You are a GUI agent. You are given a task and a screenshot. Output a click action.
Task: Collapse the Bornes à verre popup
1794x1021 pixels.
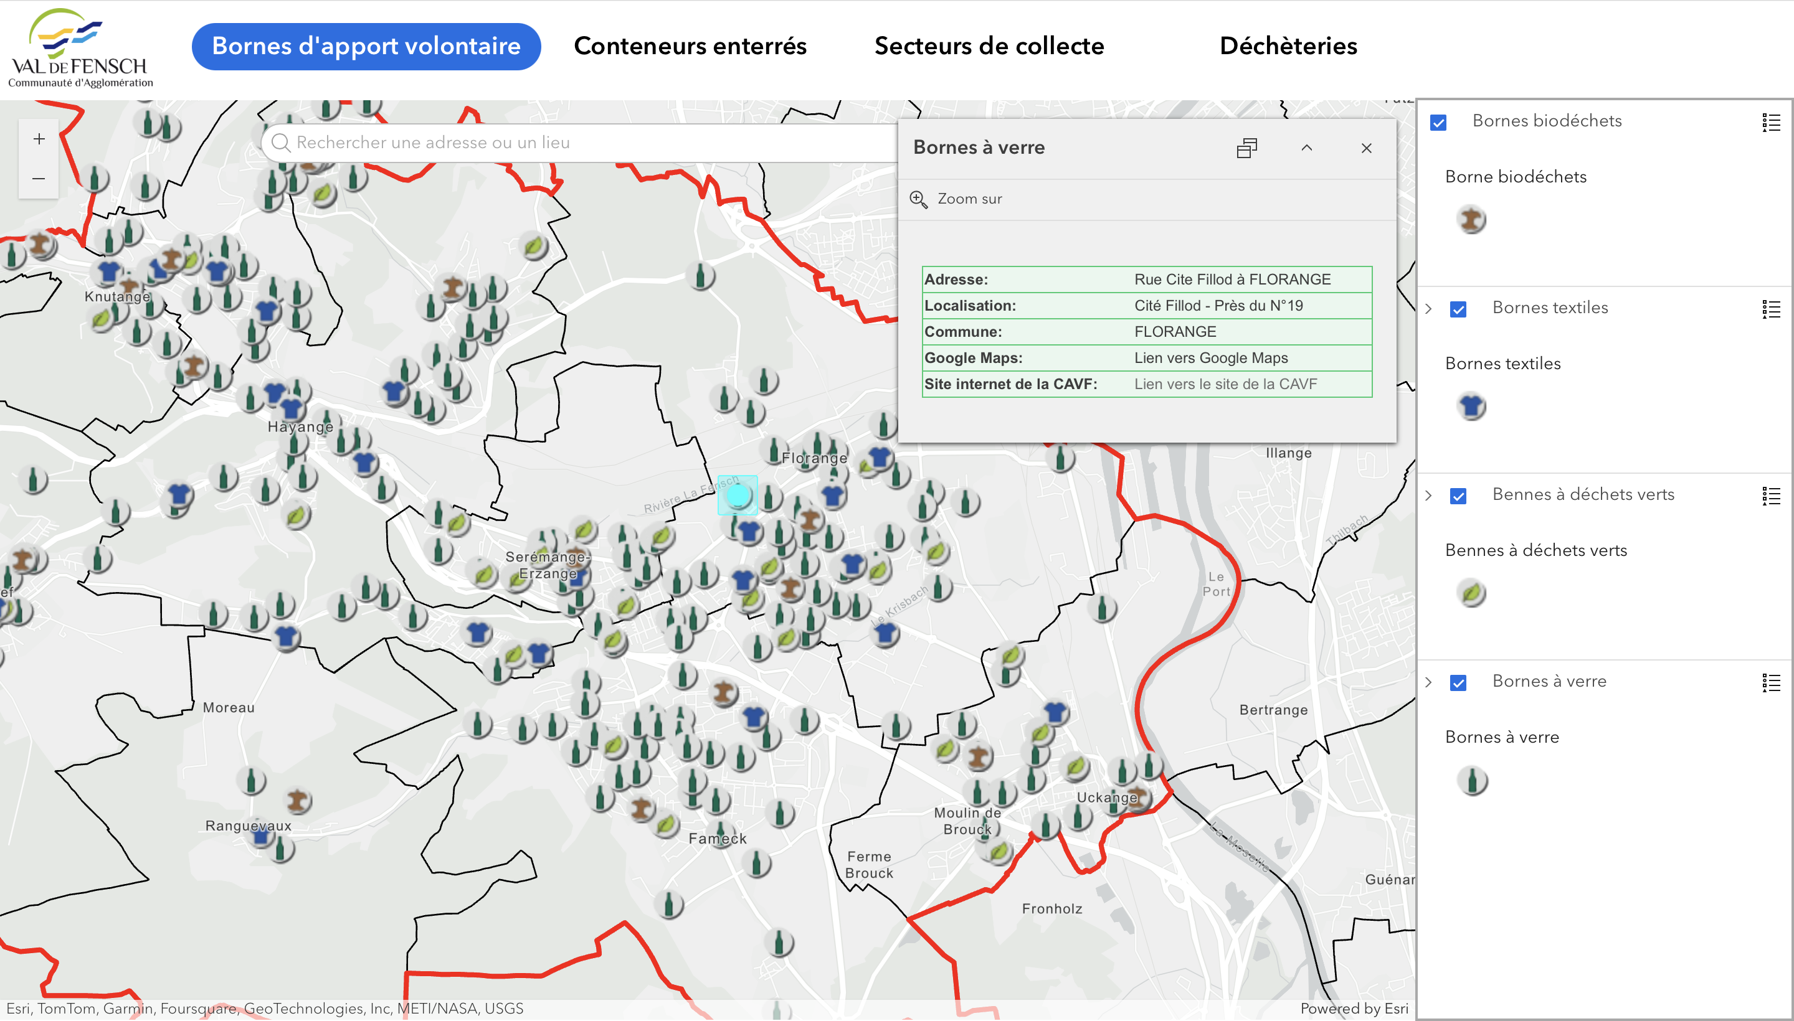(1306, 148)
